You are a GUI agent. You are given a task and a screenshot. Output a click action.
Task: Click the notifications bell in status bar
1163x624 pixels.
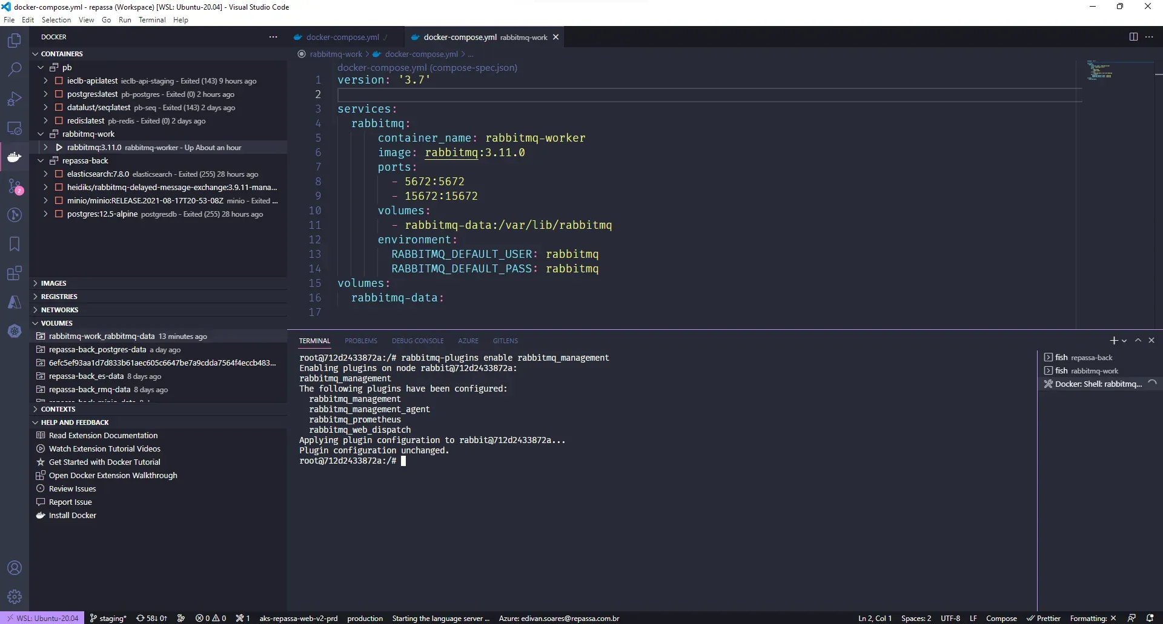[1150, 618]
